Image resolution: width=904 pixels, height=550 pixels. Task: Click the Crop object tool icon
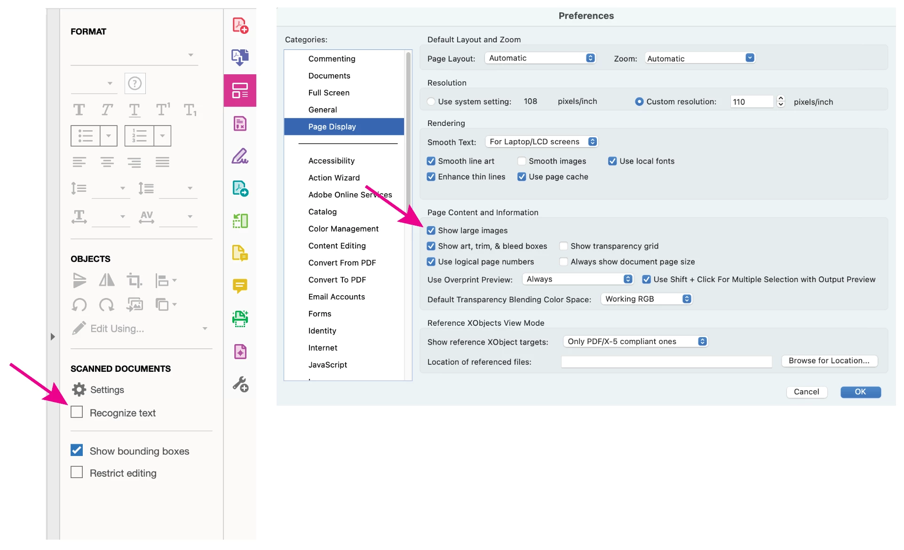click(134, 281)
